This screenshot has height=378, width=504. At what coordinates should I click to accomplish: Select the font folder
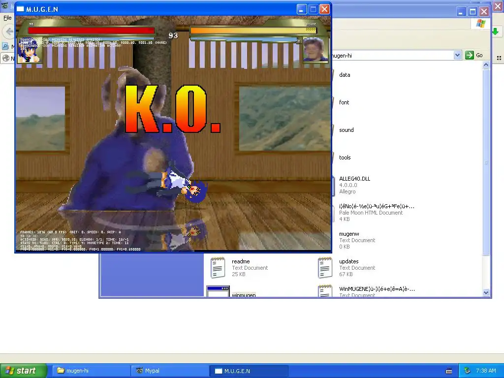click(x=344, y=102)
